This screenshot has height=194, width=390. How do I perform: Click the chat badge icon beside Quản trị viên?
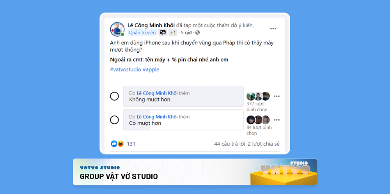pos(163,32)
